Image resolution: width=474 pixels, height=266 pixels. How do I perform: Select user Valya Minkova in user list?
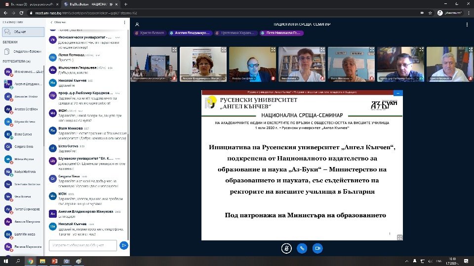point(23,234)
